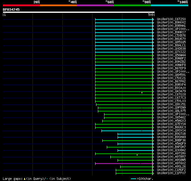
Task: Click the cyan ~100% identity legend segment
Action: pyautogui.click(x=170, y=5)
